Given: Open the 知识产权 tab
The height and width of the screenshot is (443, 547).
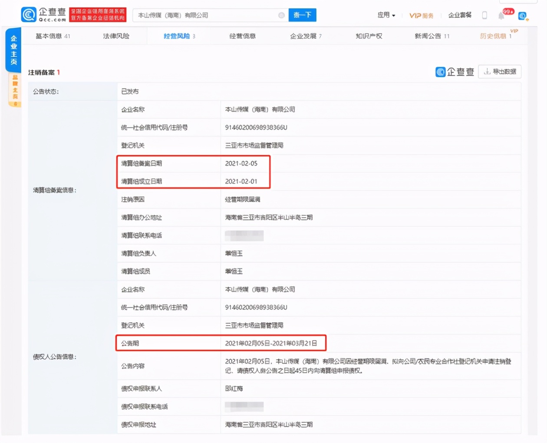Looking at the screenshot, I should pyautogui.click(x=369, y=36).
